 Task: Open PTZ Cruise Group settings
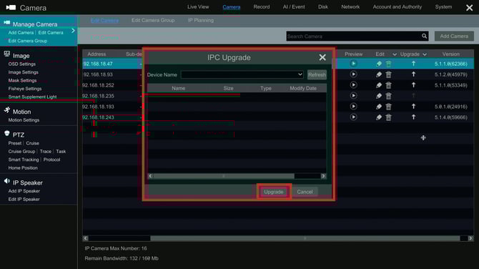coord(21,152)
